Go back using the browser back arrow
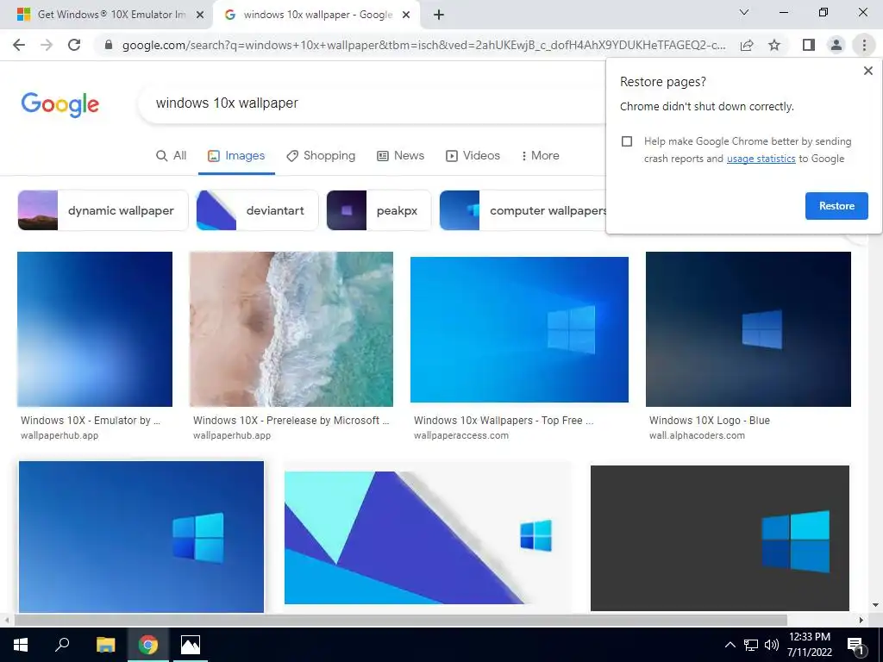883x662 pixels. [19, 45]
